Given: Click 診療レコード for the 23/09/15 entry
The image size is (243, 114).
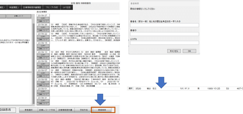Looking at the screenshot, I should point(43,49).
